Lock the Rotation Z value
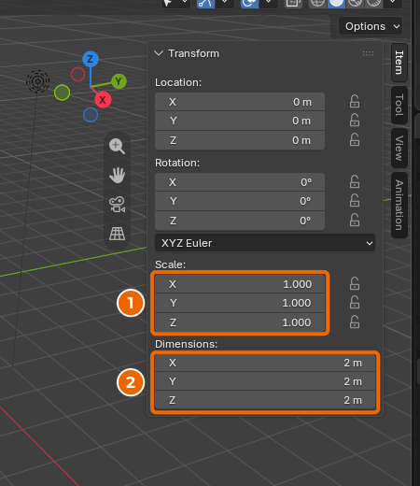This screenshot has width=420, height=486. pos(355,221)
